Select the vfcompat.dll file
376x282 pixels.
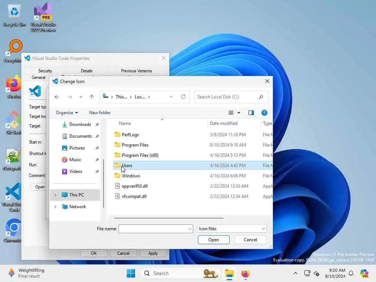pos(134,196)
